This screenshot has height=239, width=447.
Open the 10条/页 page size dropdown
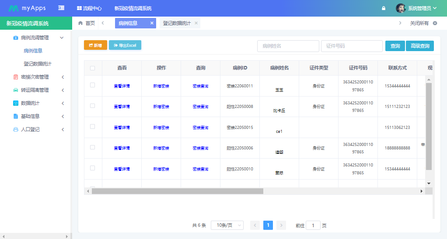pos(227,225)
